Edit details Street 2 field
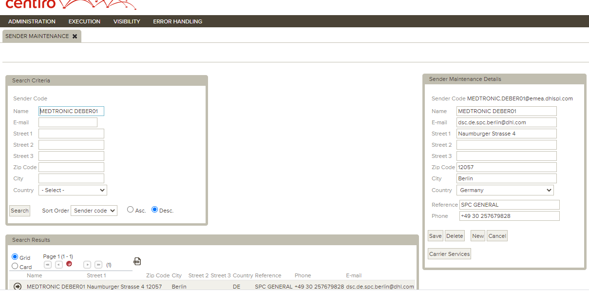The image size is (589, 291). point(507,145)
